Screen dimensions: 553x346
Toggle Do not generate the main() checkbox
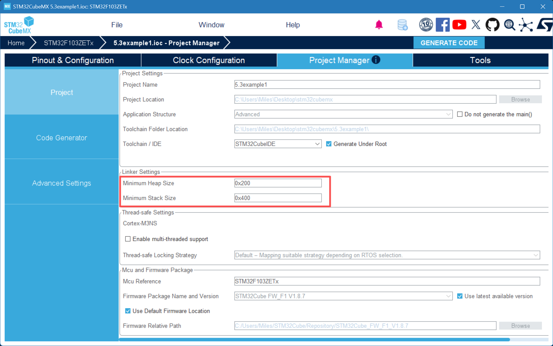(x=460, y=114)
